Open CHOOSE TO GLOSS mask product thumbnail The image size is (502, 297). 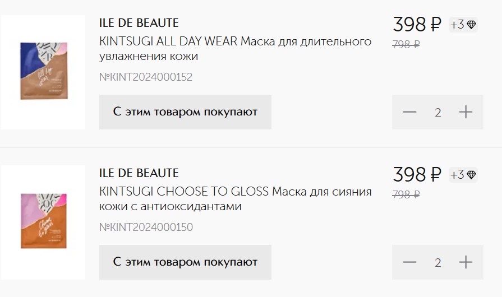coord(43,222)
